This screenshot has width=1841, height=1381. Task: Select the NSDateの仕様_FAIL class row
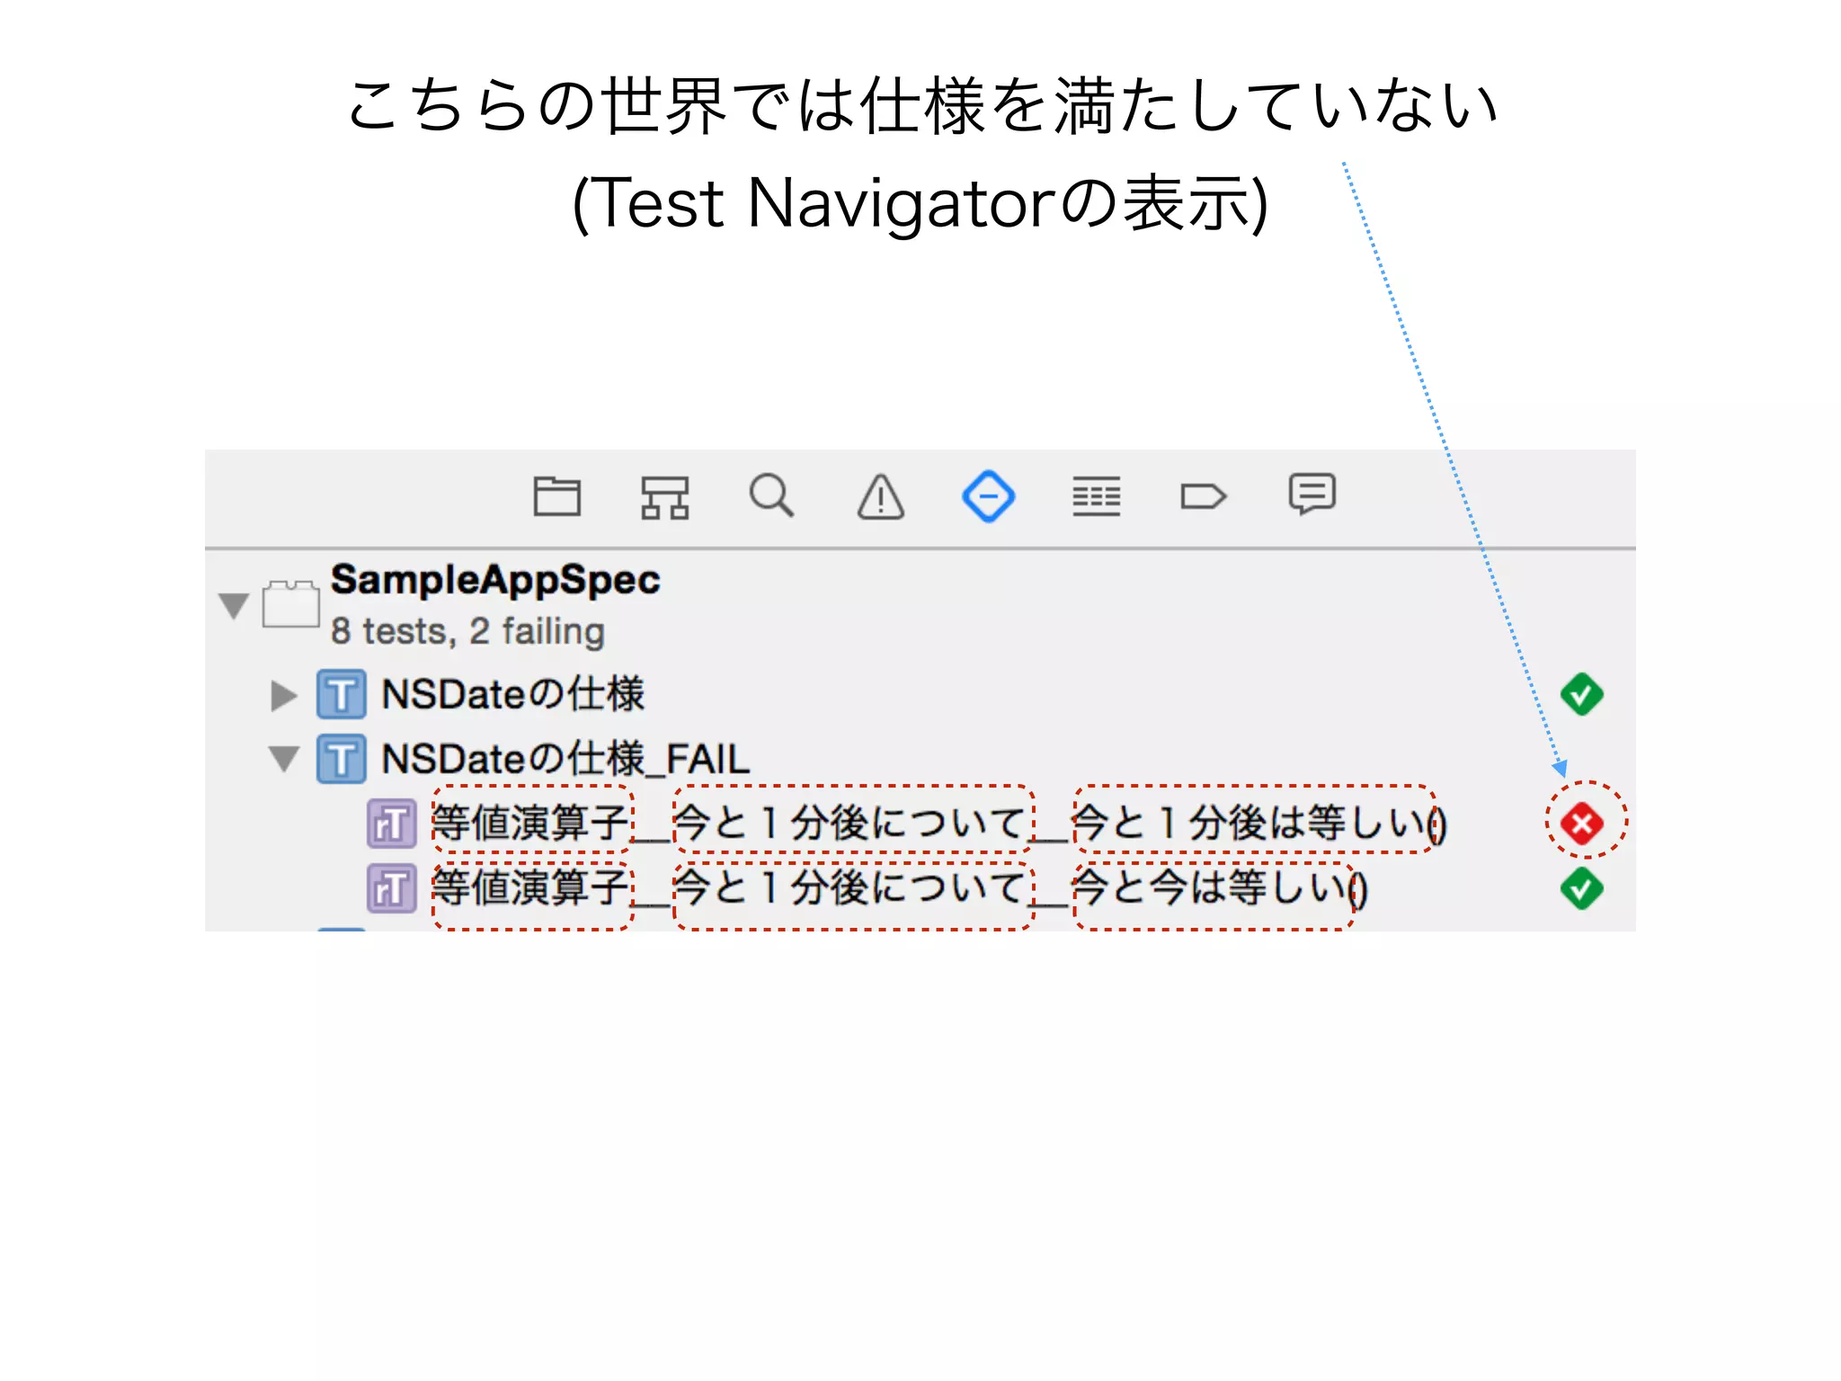[565, 759]
